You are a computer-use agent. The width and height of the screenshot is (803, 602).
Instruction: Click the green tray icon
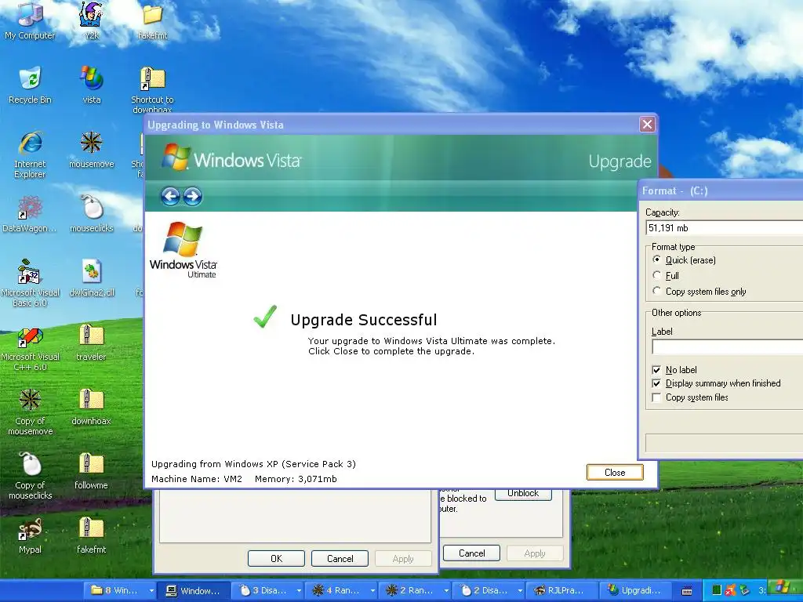click(x=717, y=590)
